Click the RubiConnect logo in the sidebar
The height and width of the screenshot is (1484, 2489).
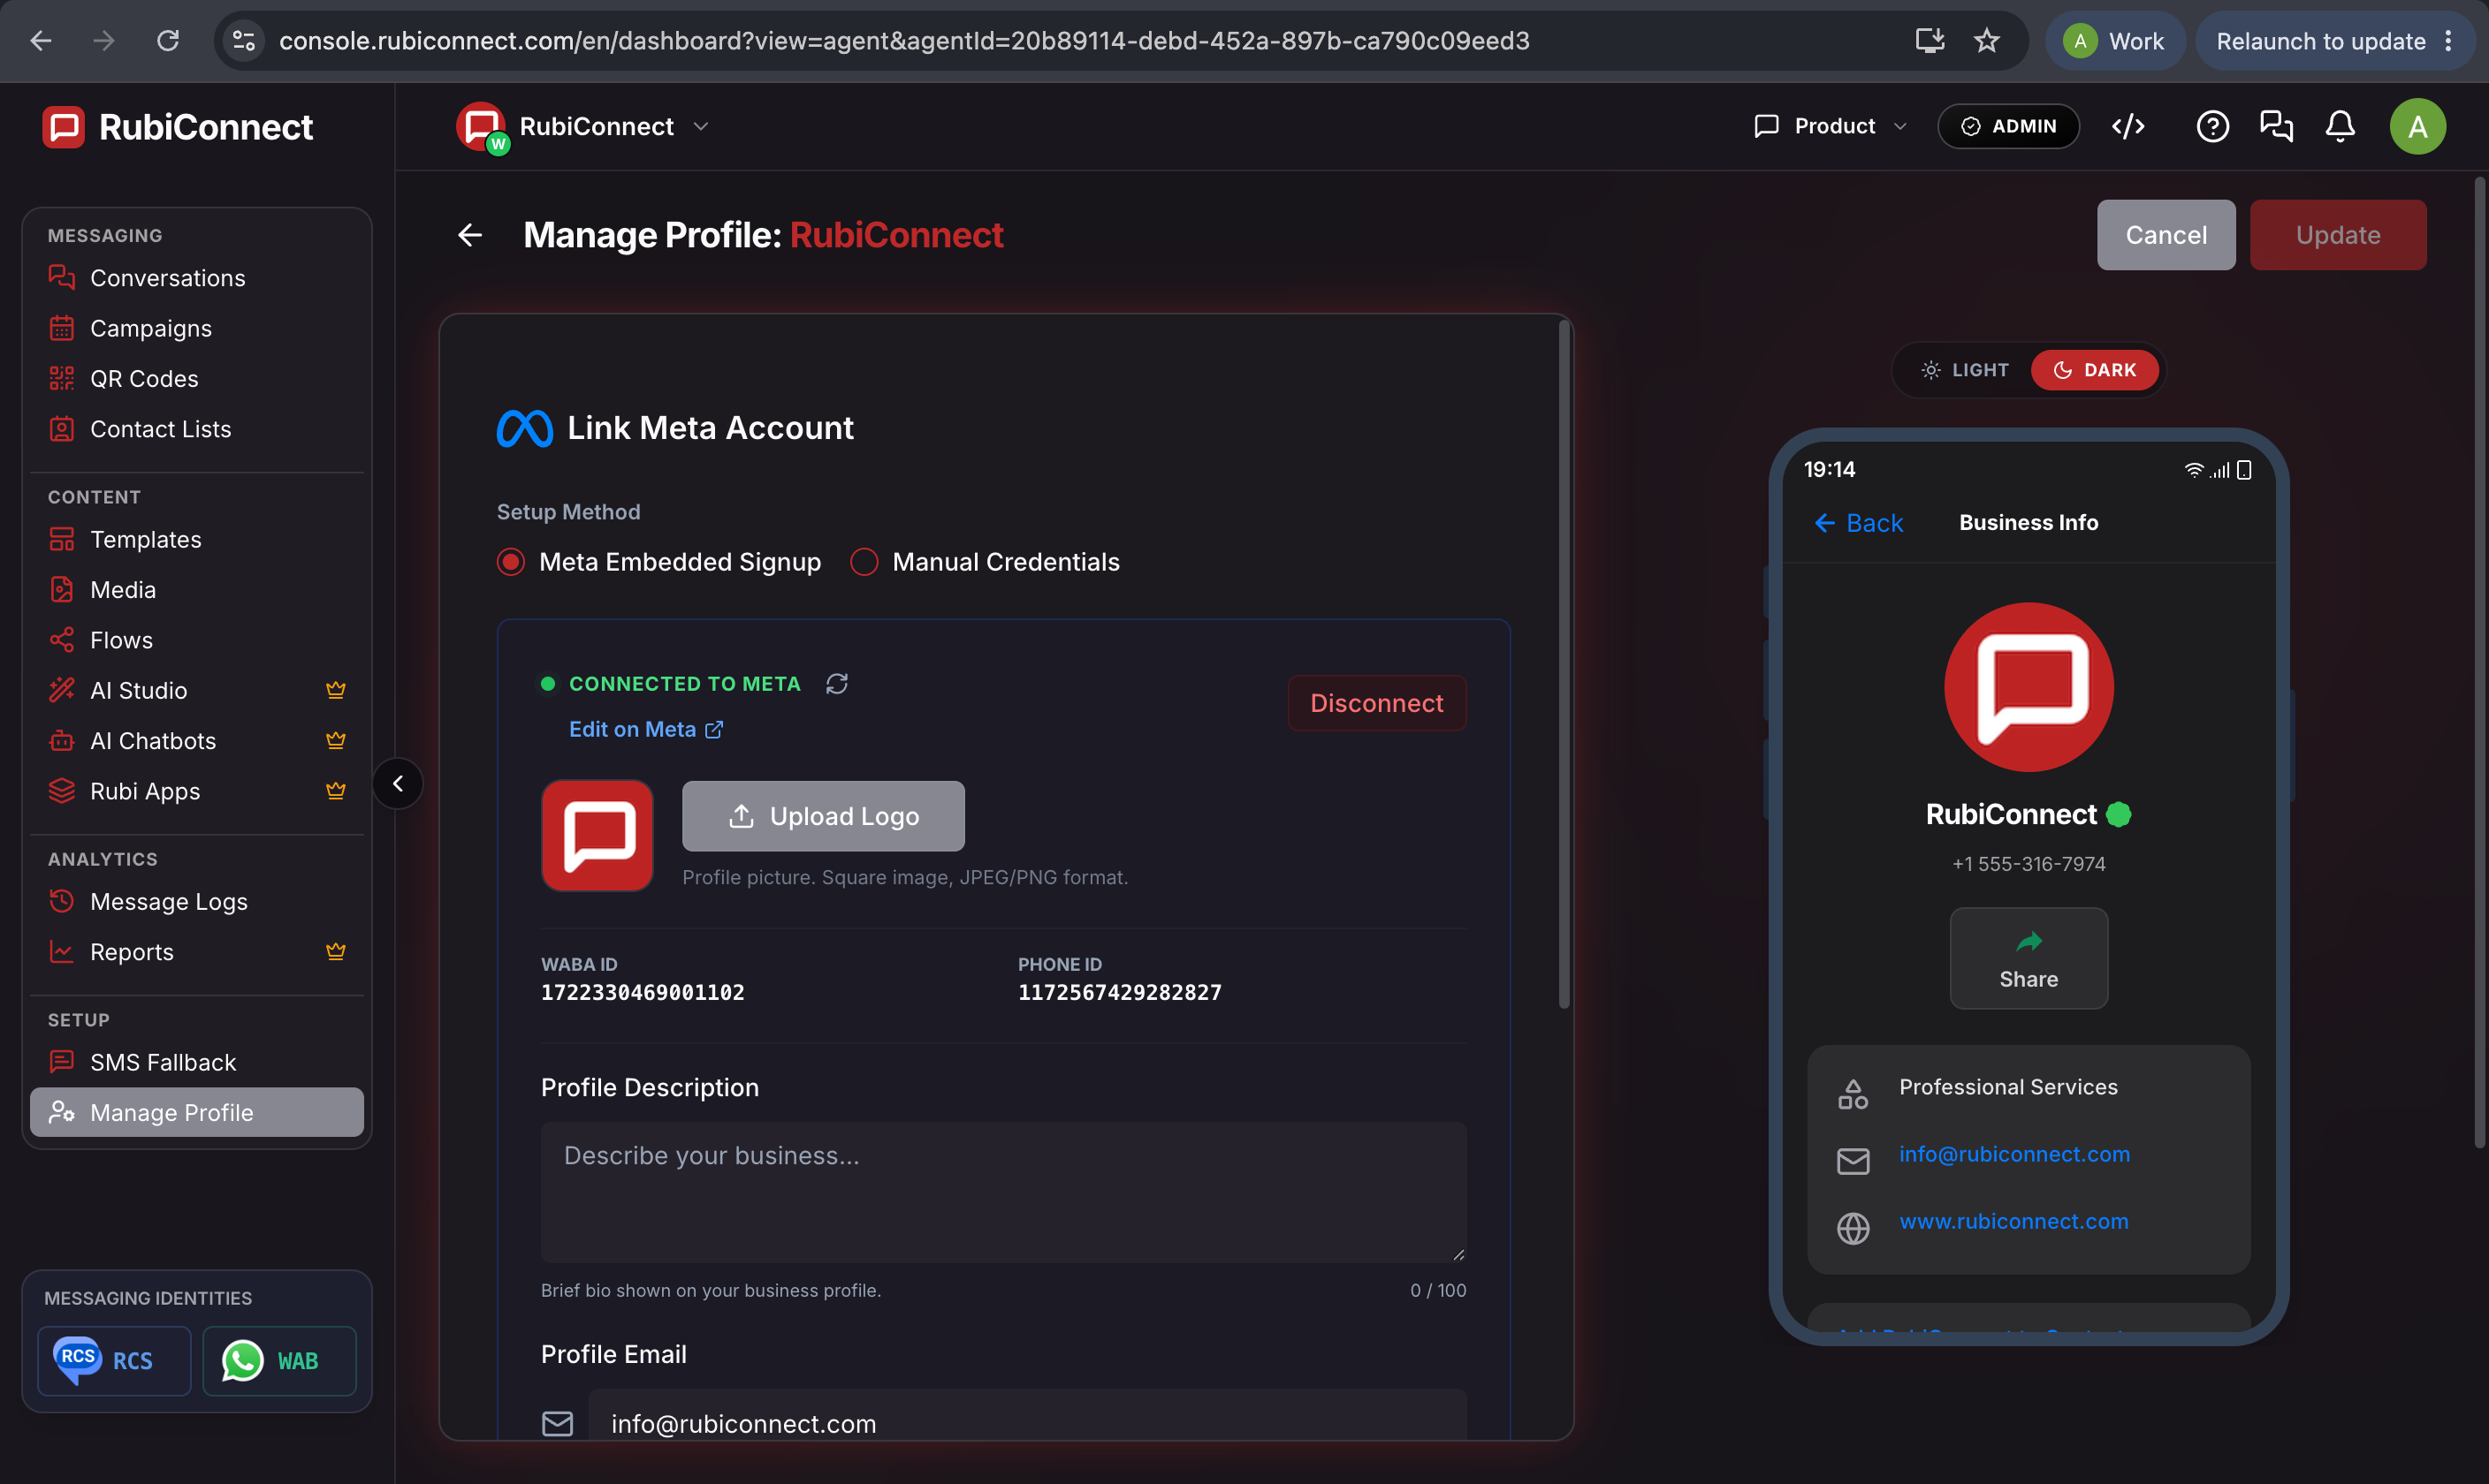(178, 127)
